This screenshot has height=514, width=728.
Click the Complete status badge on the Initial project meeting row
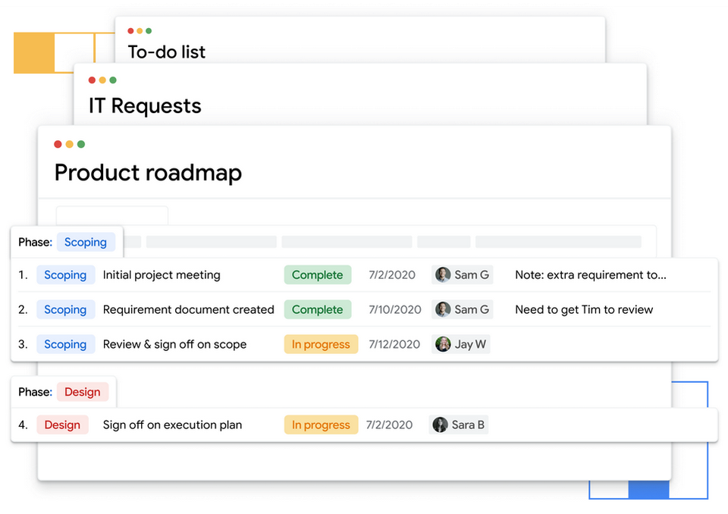[x=317, y=275]
